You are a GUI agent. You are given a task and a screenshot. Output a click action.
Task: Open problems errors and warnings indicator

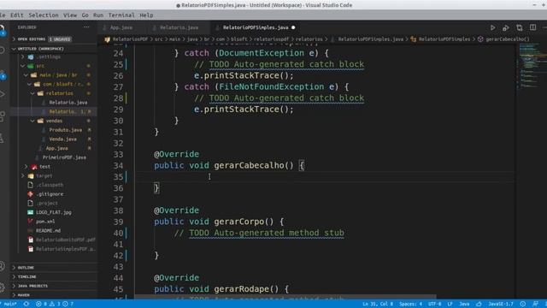point(55,304)
